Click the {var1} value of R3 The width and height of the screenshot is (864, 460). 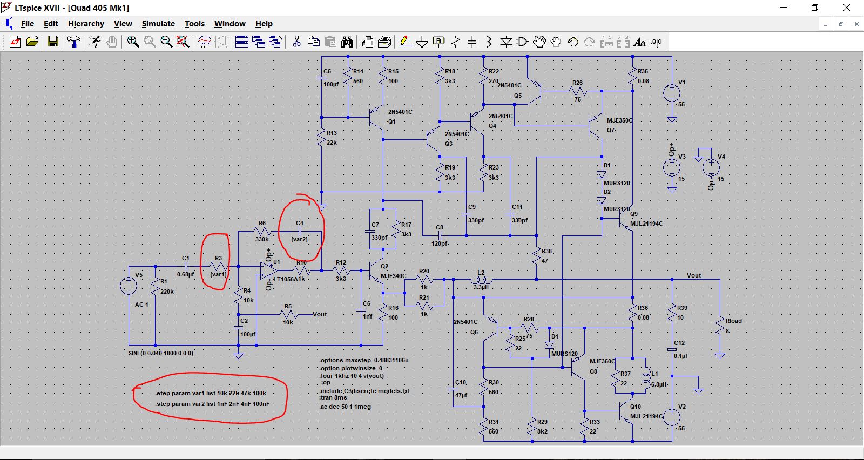click(x=218, y=274)
